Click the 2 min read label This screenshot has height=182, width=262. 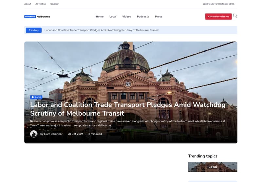coord(95,134)
